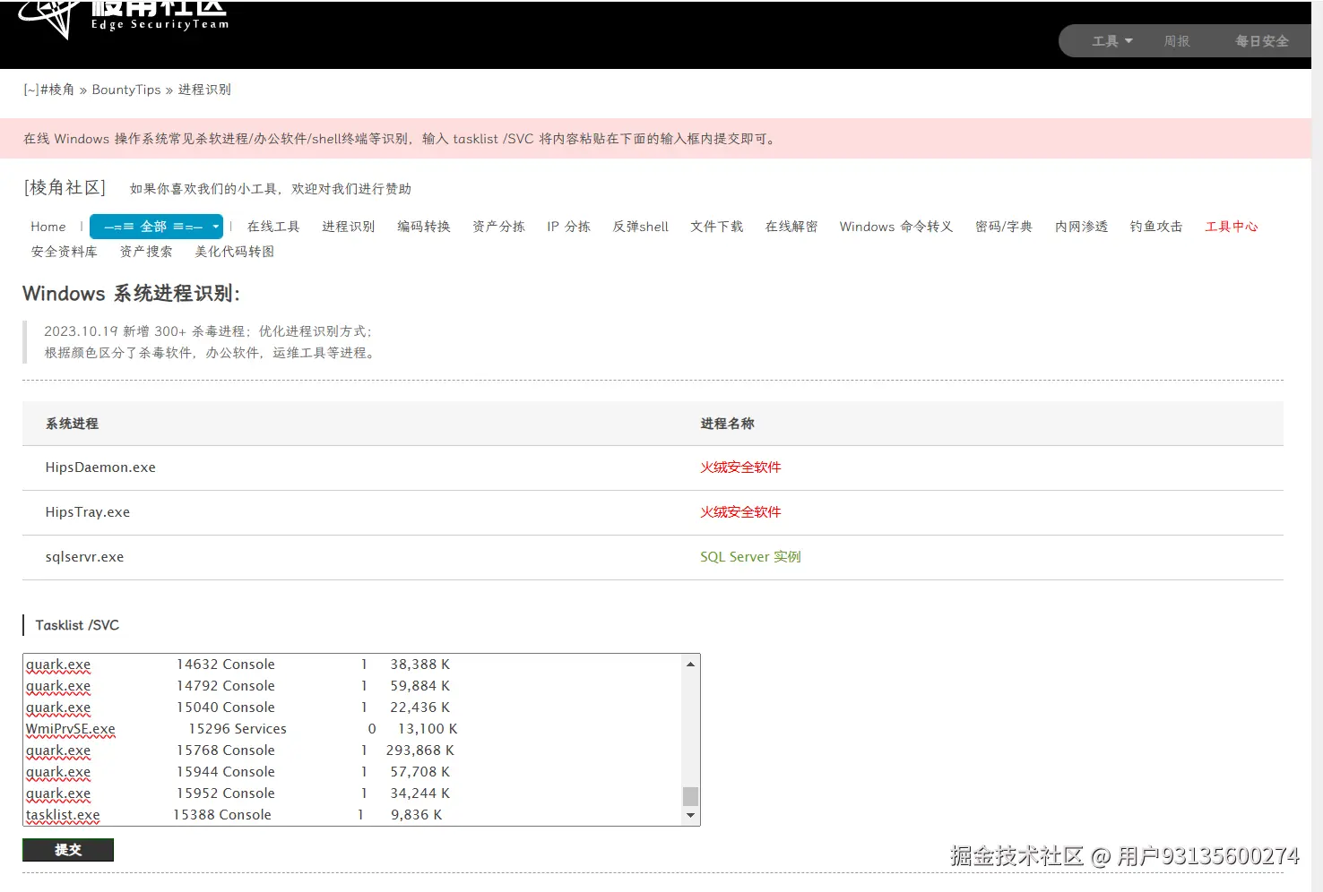Viewport: 1323px width, 892px height.
Task: Click the 进程名称 column header
Action: pos(727,424)
